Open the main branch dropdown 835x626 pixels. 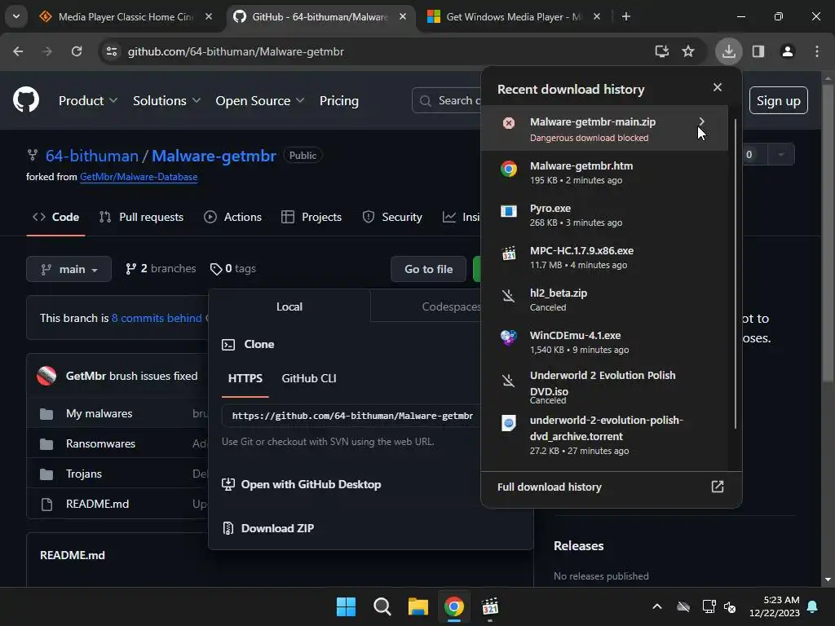[69, 269]
